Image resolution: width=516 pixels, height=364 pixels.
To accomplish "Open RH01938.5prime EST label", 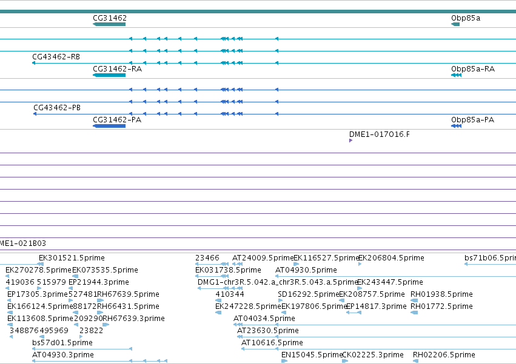I will pyautogui.click(x=441, y=294).
